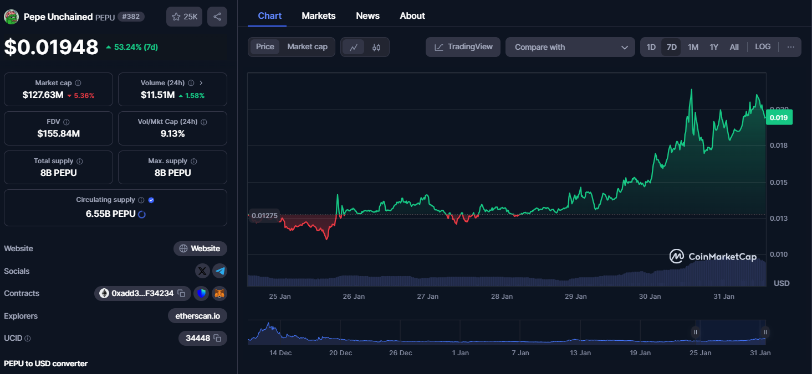Click the 5.36% market cap change
Viewport: 812px width, 374px height.
[81, 96]
